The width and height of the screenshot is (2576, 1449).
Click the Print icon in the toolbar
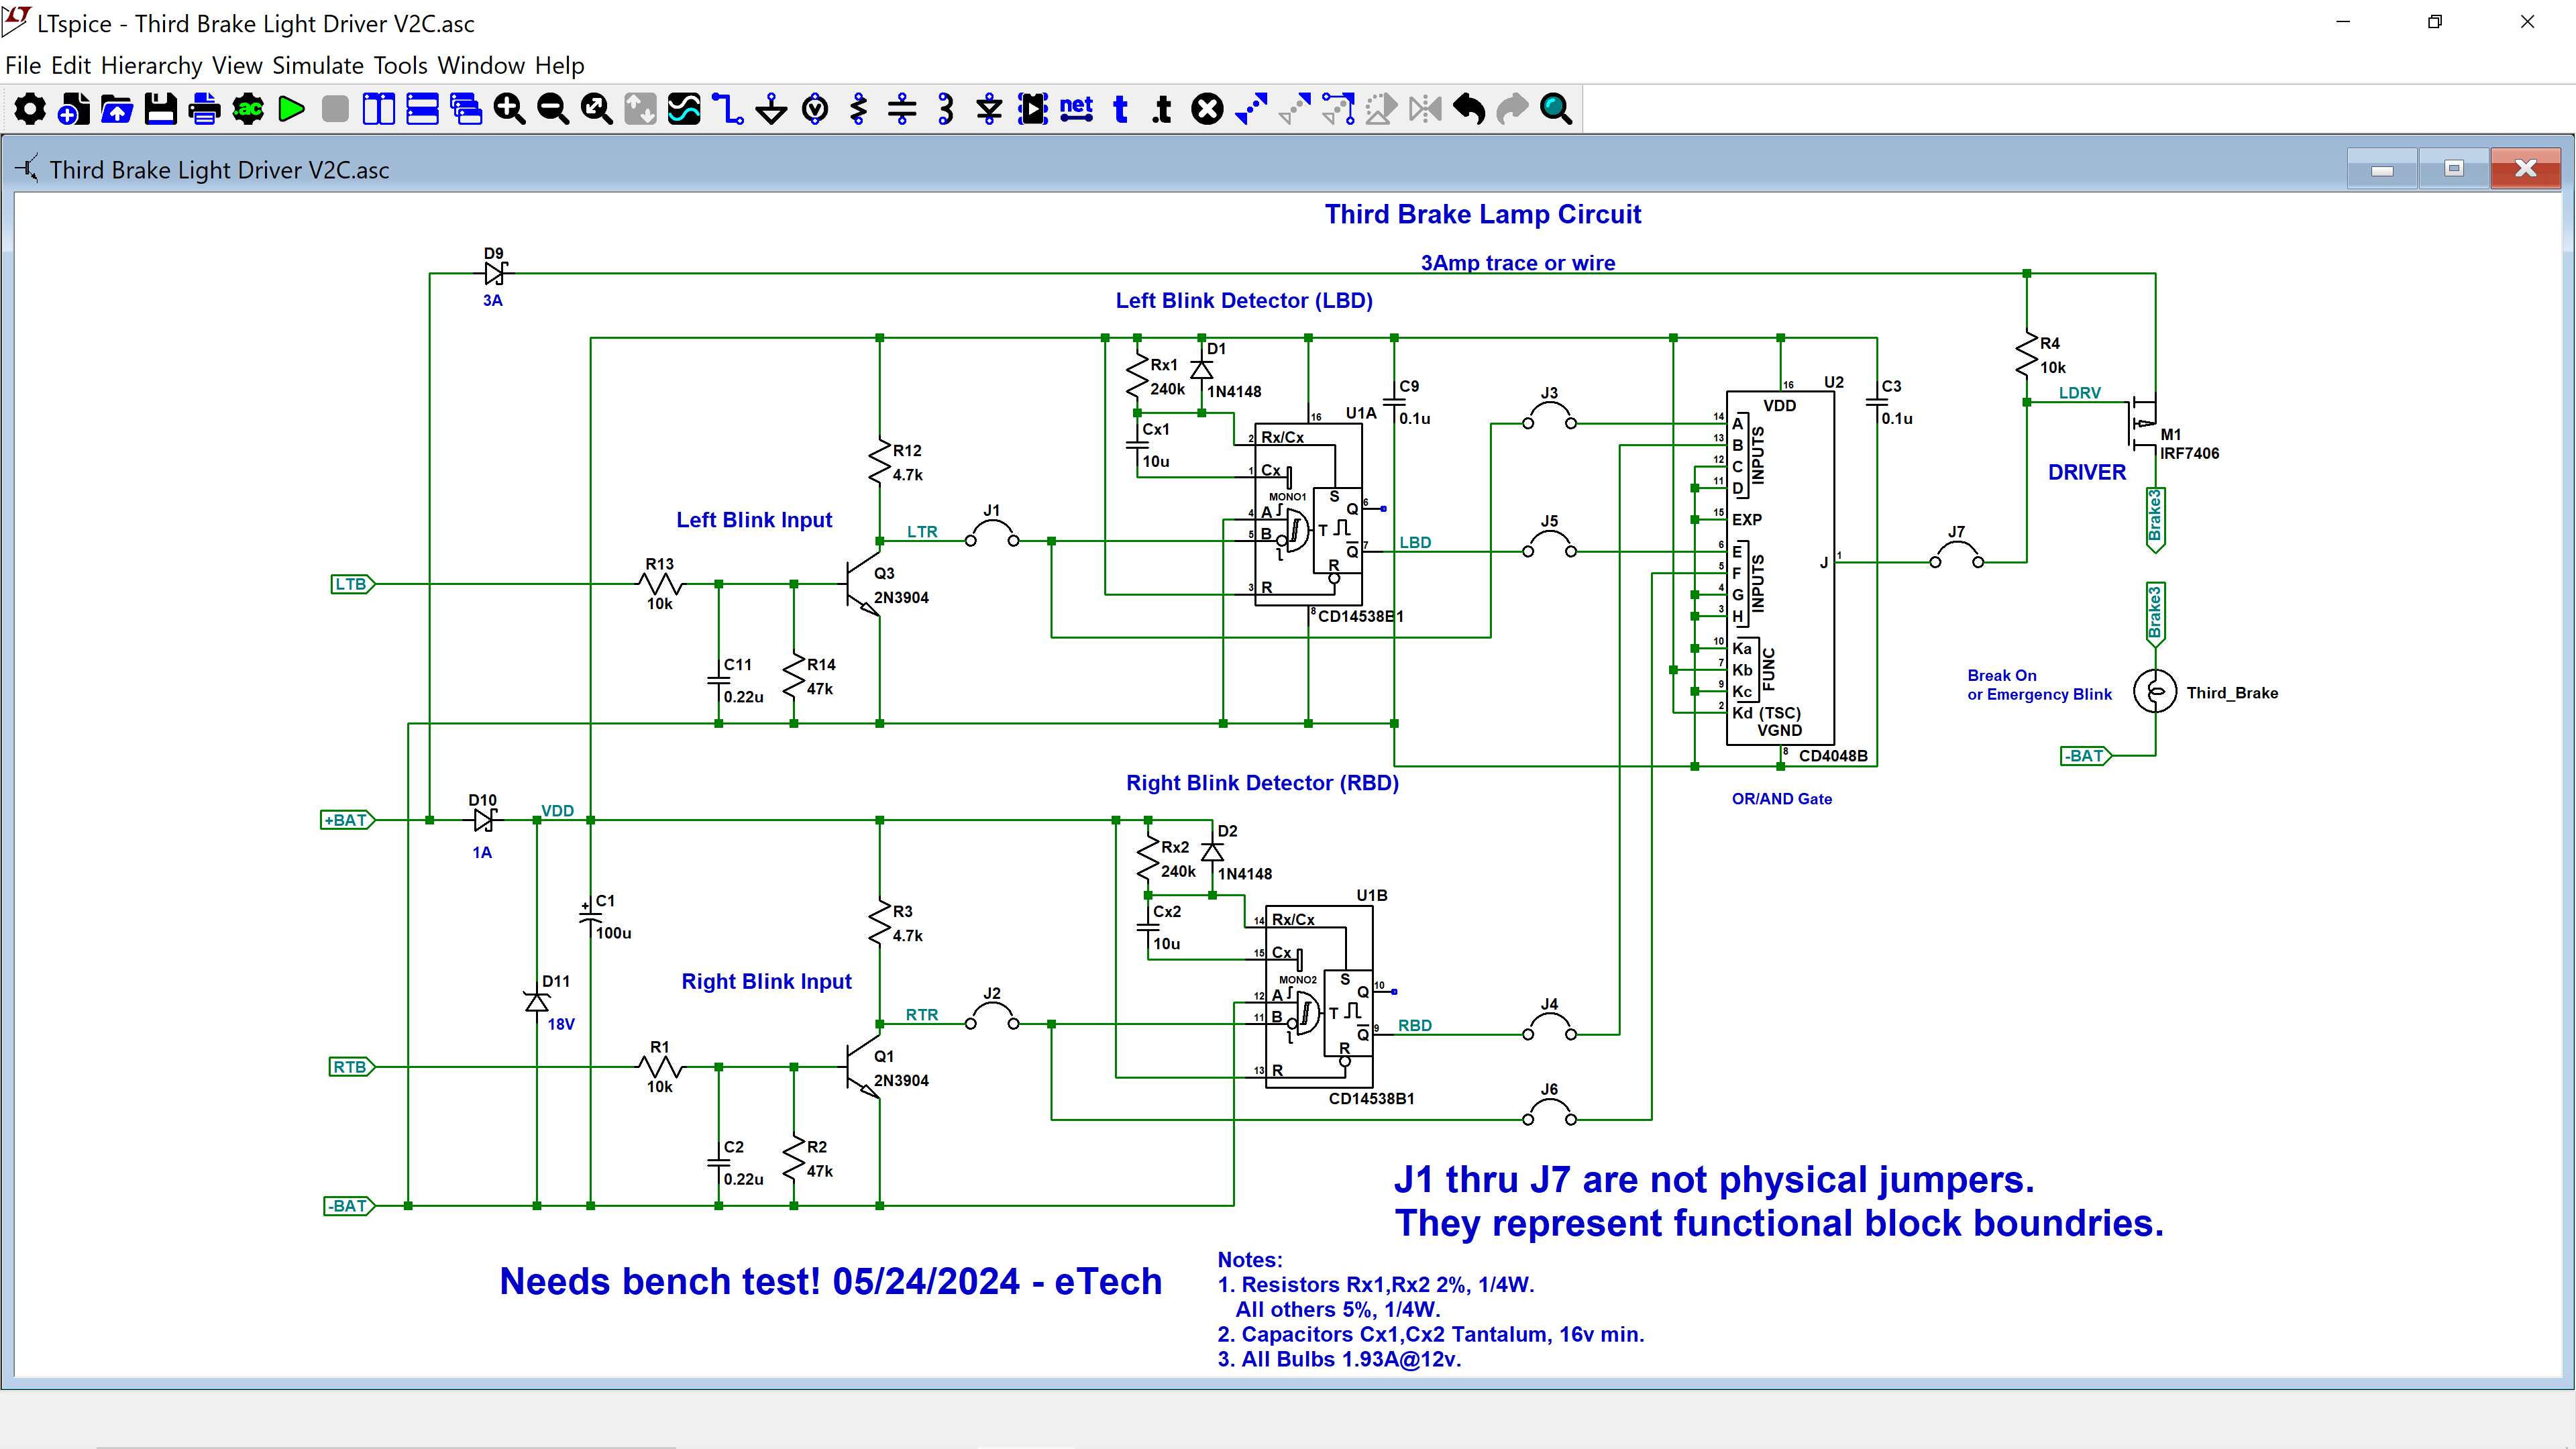pyautogui.click(x=204, y=109)
